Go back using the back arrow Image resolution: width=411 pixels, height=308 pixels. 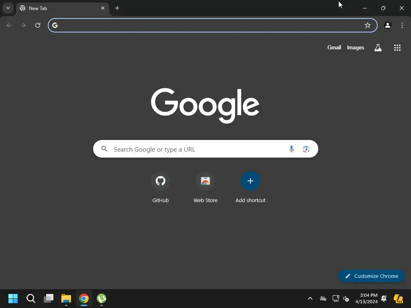point(9,25)
